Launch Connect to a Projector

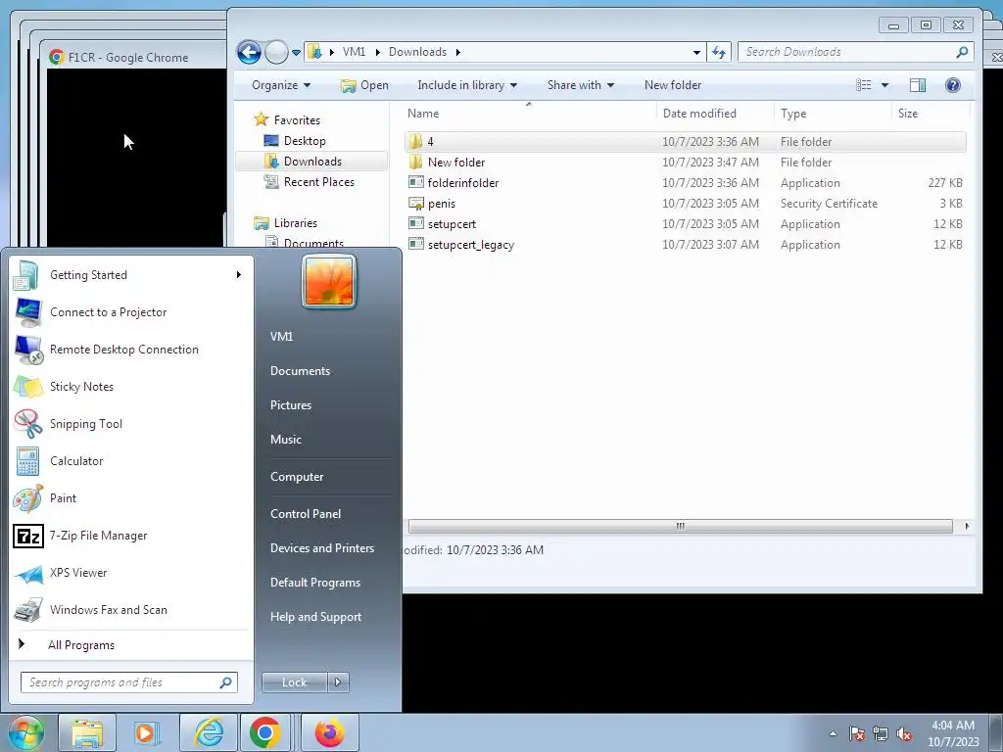[x=131, y=312]
